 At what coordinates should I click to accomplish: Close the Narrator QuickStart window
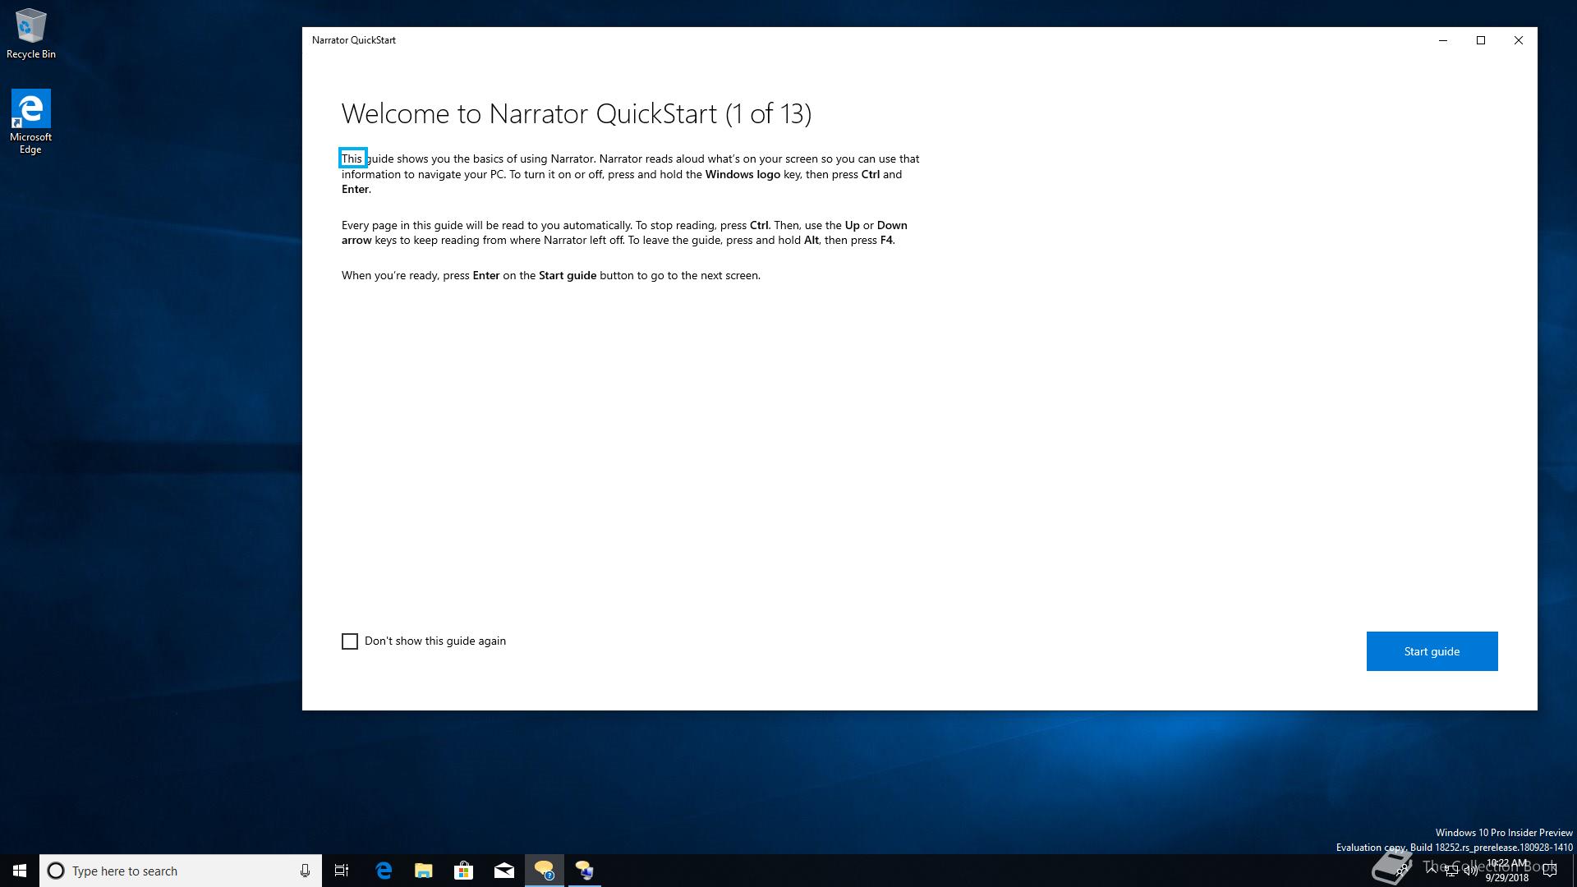1519,40
